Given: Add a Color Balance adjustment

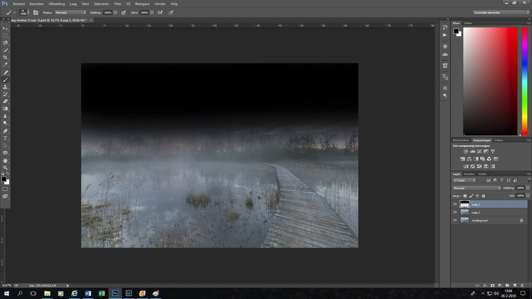Looking at the screenshot, I should click(x=469, y=159).
